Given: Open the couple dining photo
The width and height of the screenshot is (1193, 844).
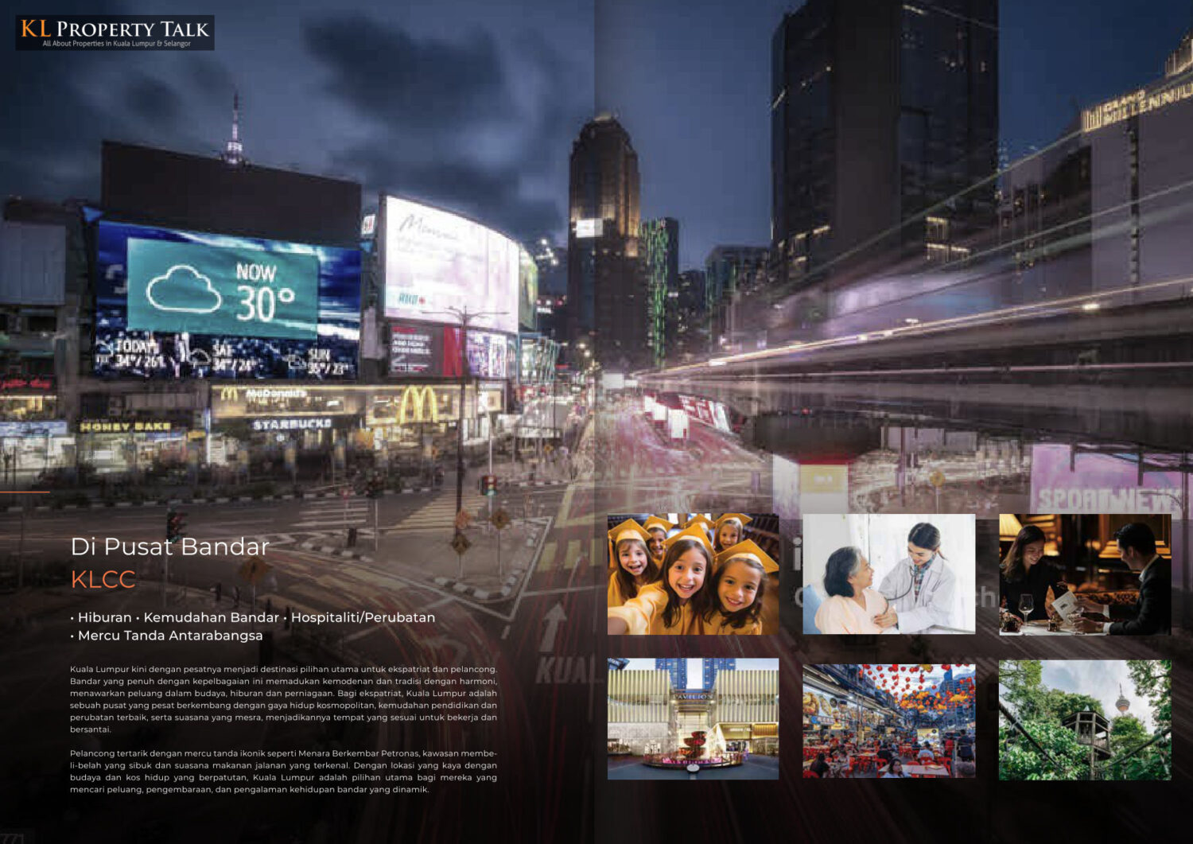Looking at the screenshot, I should click(1085, 574).
